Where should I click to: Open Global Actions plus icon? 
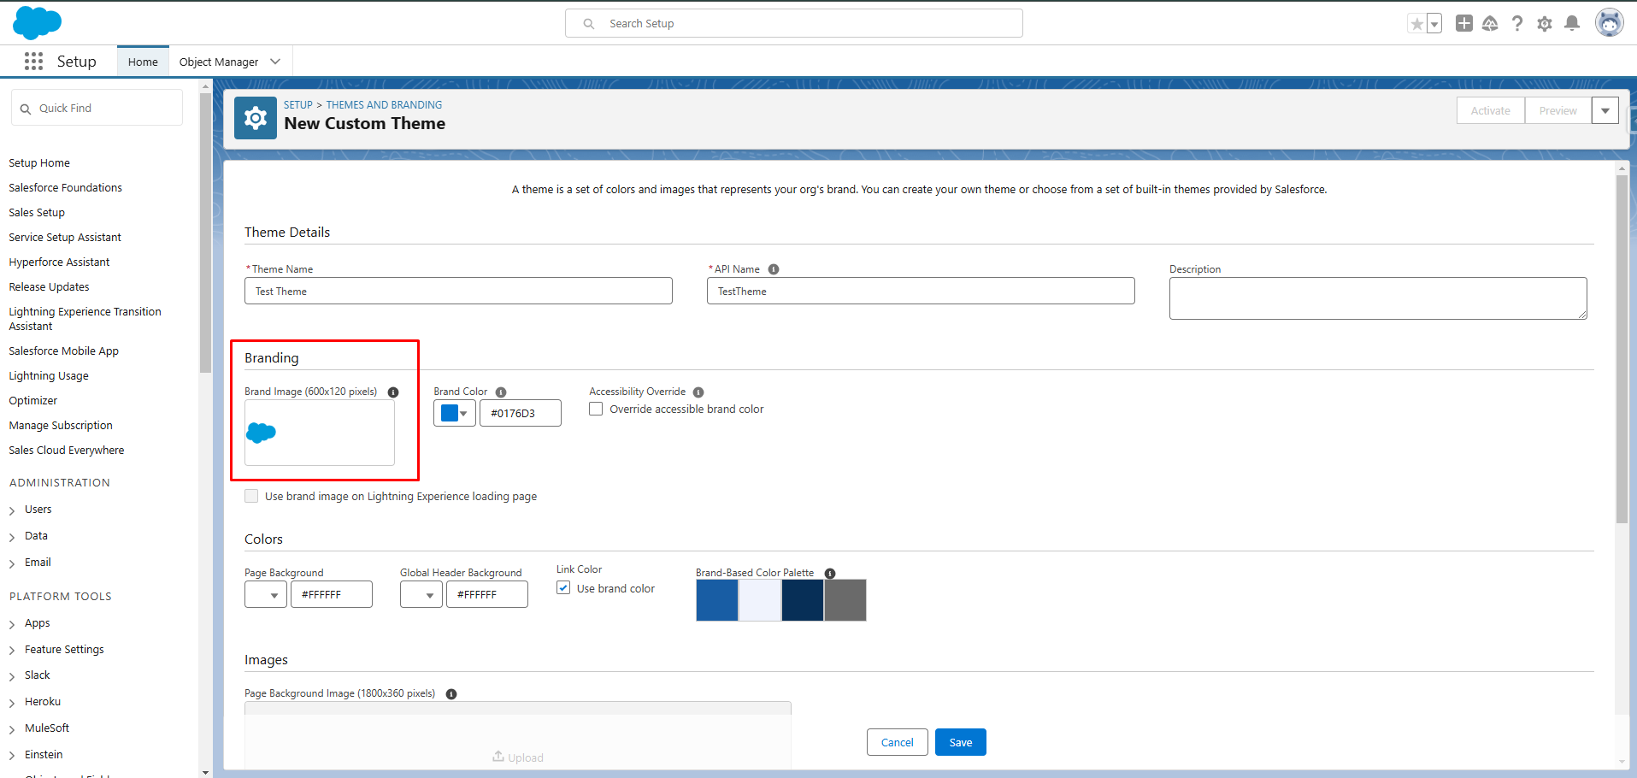(x=1464, y=23)
